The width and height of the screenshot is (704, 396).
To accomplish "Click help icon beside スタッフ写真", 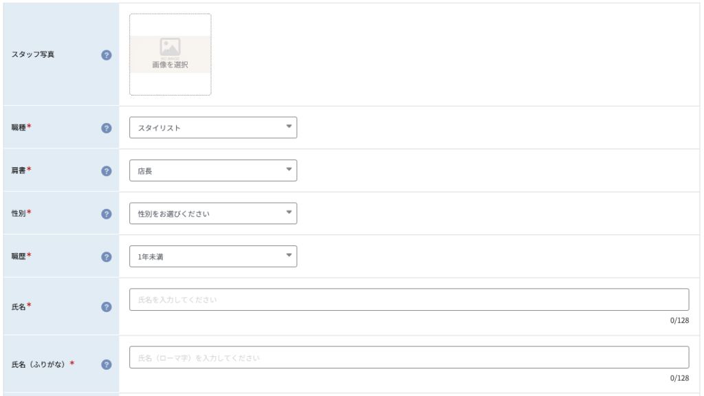I will coord(107,55).
